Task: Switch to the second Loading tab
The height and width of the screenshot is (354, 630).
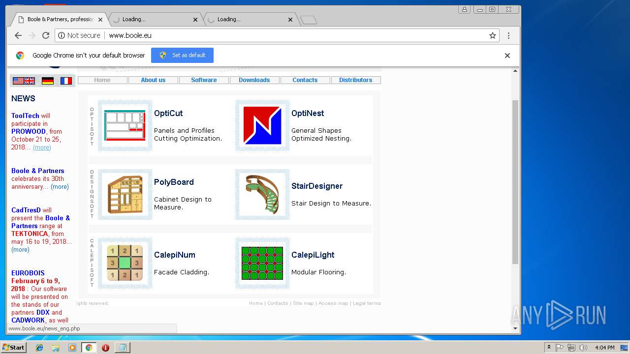Action: tap(155, 20)
